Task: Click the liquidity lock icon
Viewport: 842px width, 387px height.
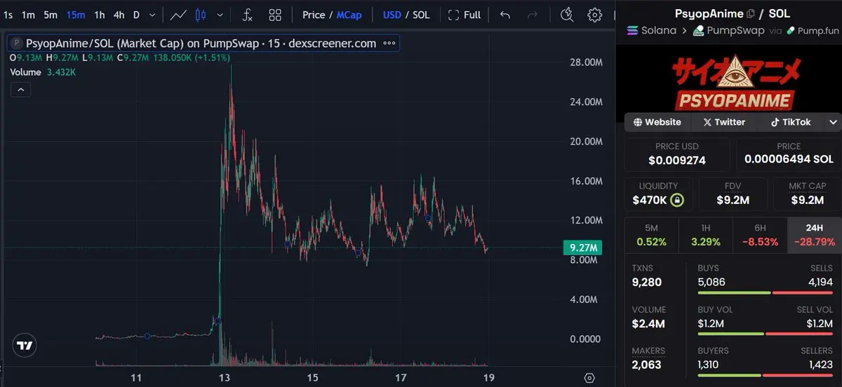Action: pyautogui.click(x=677, y=200)
